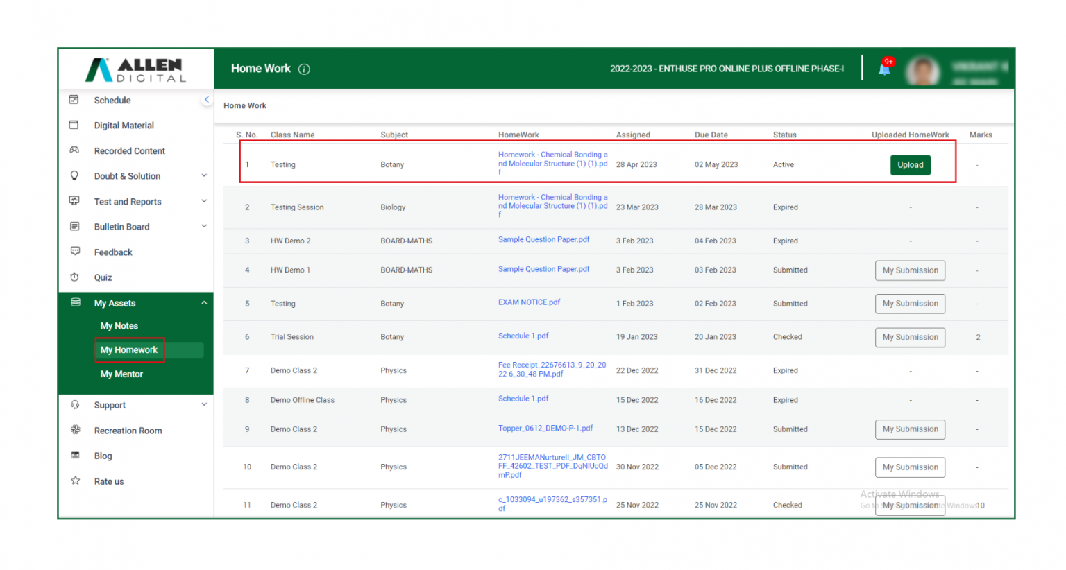Click the Quiz timer icon
The width and height of the screenshot is (1066, 570).
pyautogui.click(x=74, y=277)
